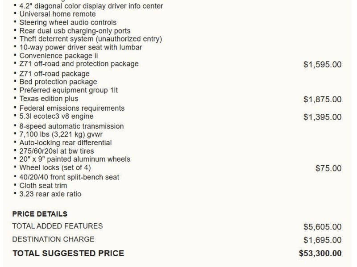
Task: Click the 3.23 rear axle ratio entry
Action: [x=50, y=194]
